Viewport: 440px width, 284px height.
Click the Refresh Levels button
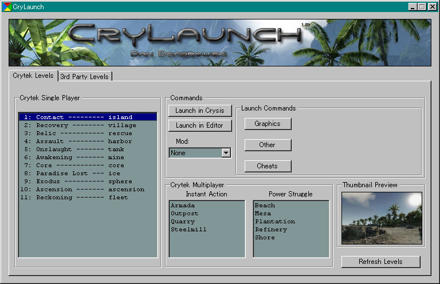tap(381, 262)
